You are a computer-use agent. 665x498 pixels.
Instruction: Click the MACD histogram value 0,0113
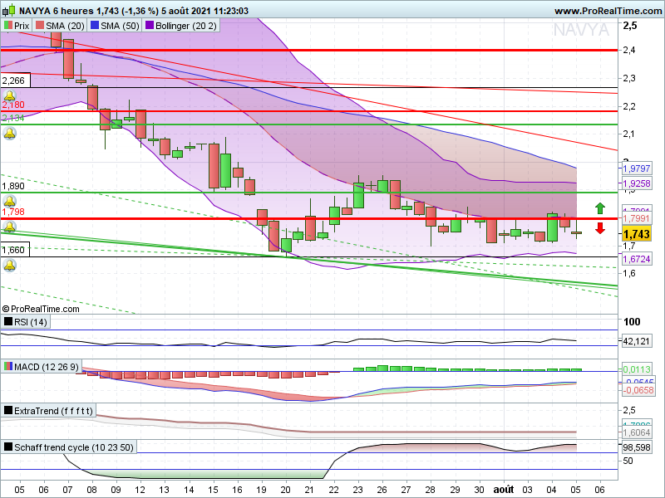coord(636,369)
